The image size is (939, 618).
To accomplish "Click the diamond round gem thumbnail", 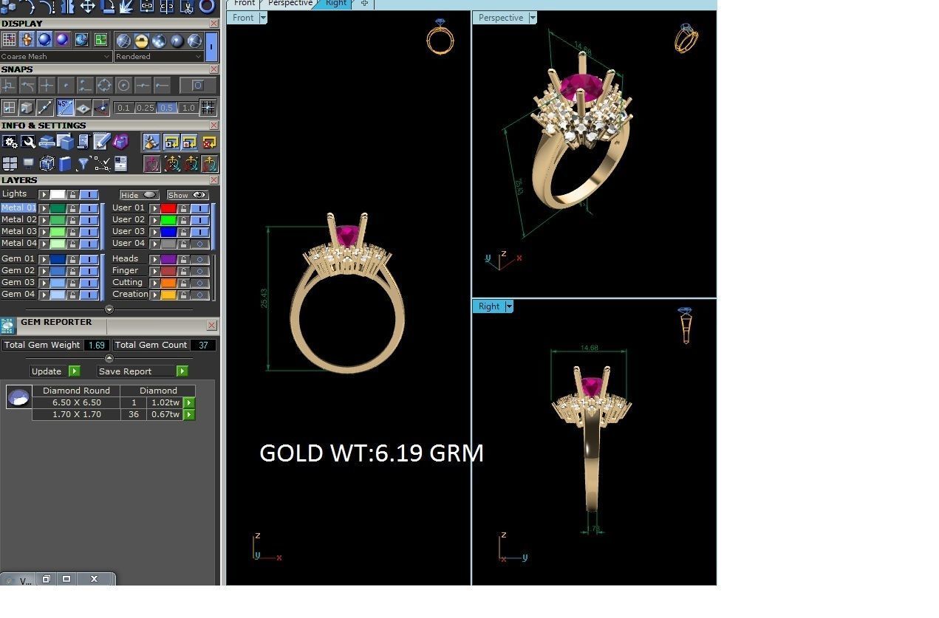I will pyautogui.click(x=18, y=397).
